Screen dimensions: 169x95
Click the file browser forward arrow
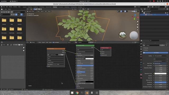point(4,12)
